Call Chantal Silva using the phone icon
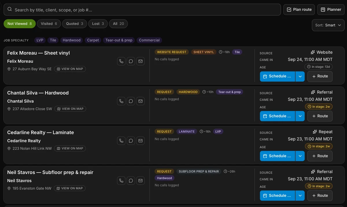The image size is (347, 207). tap(121, 101)
